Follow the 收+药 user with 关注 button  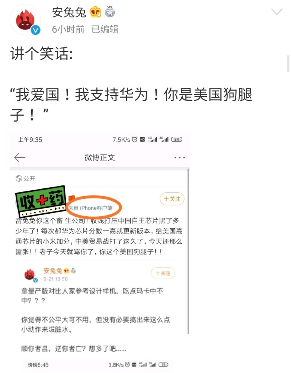(172, 199)
